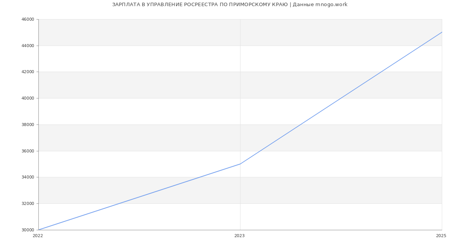461x249 pixels.
Task: Click the blue line where it crosses 32000
Action: [119, 203]
